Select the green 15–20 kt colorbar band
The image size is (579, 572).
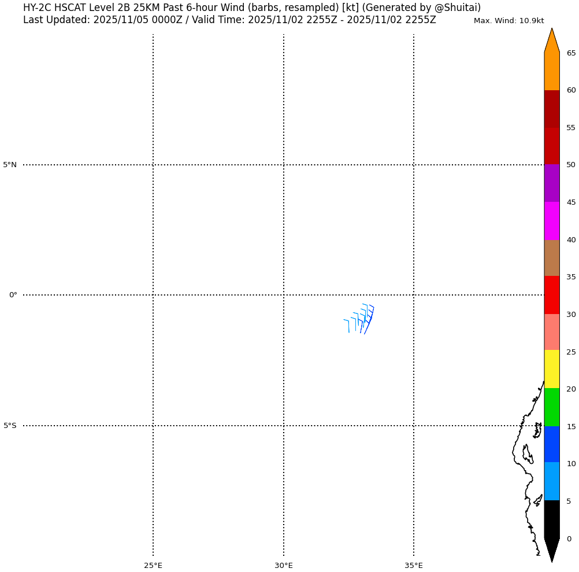(552, 407)
